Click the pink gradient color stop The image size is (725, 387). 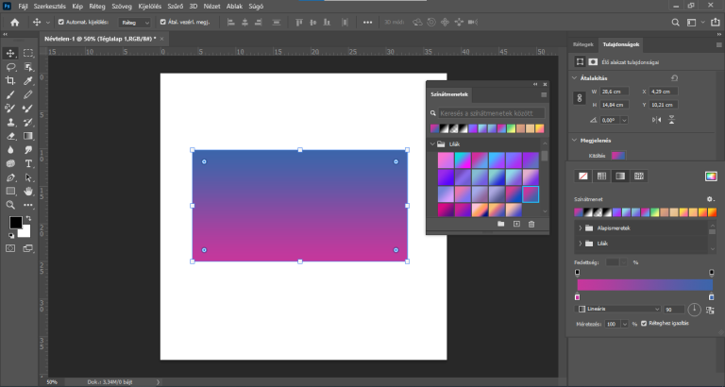[x=577, y=296]
